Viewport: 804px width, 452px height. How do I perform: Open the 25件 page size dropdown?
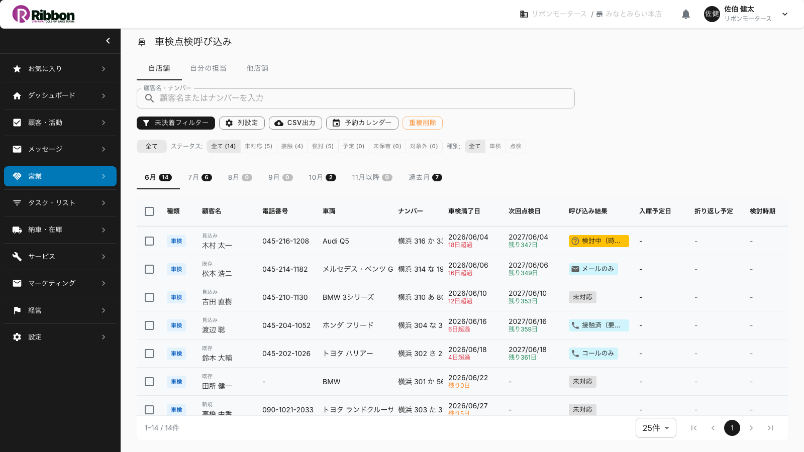[x=656, y=428]
